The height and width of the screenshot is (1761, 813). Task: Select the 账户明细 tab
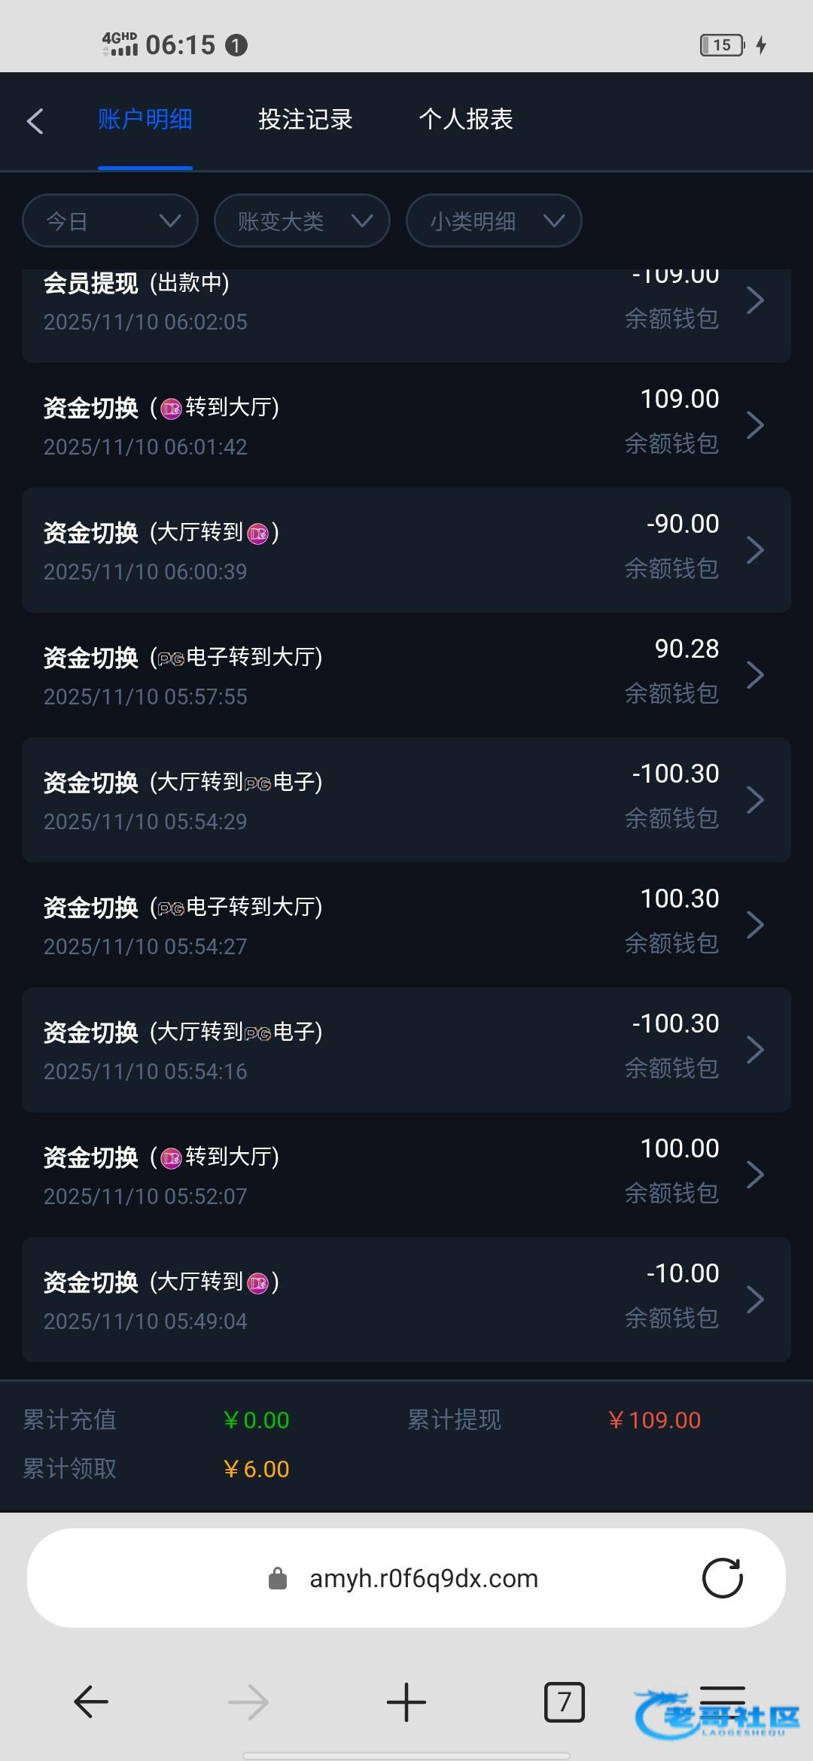tap(145, 120)
